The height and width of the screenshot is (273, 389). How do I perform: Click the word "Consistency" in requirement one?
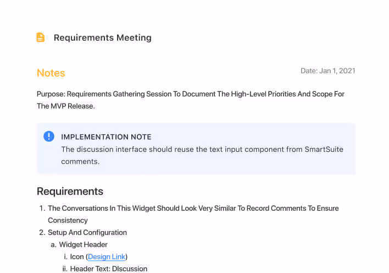(68, 220)
